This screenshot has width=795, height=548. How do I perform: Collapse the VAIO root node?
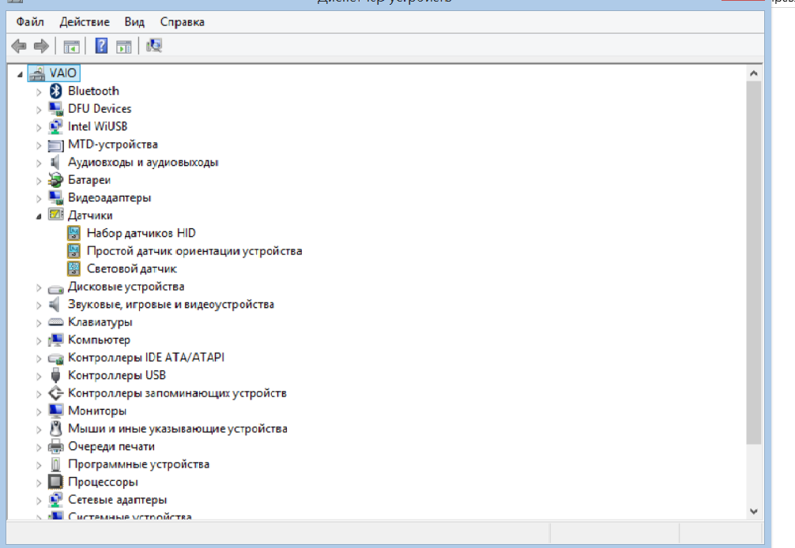point(21,73)
